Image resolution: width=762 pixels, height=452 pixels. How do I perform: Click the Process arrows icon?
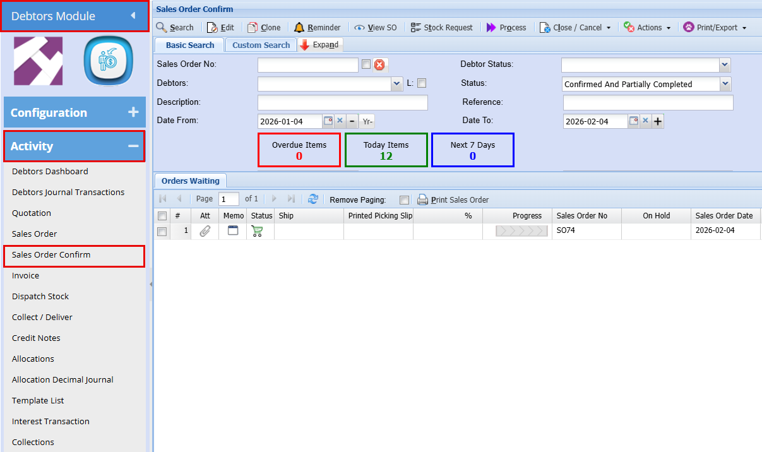pyautogui.click(x=491, y=28)
